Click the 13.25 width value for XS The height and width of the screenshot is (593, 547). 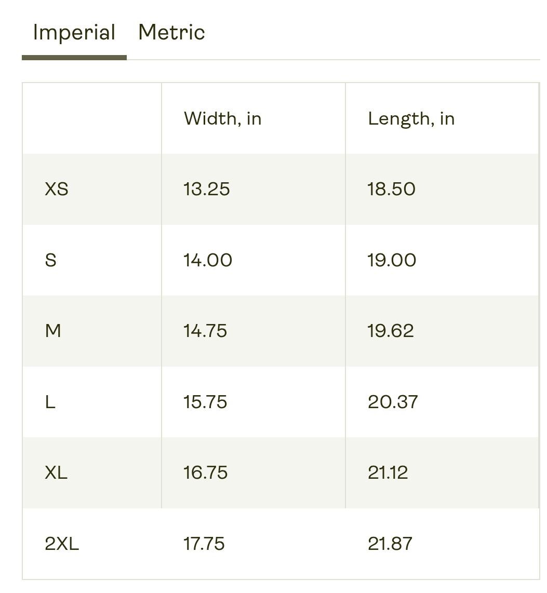[207, 189]
